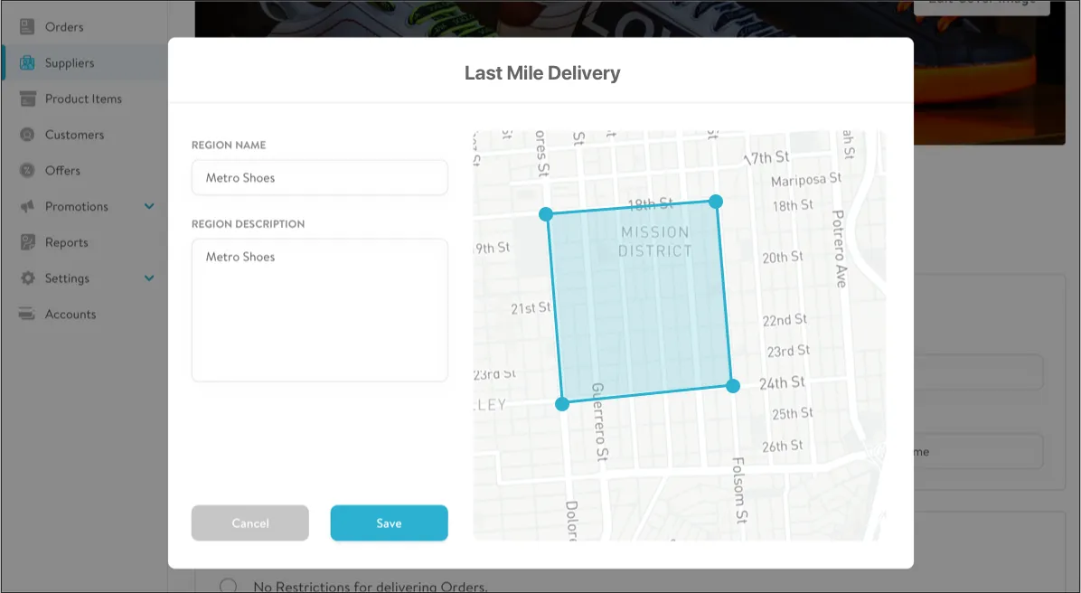Screen dimensions: 1081x593
Task: Click the Accounts card icon
Action: coord(28,315)
